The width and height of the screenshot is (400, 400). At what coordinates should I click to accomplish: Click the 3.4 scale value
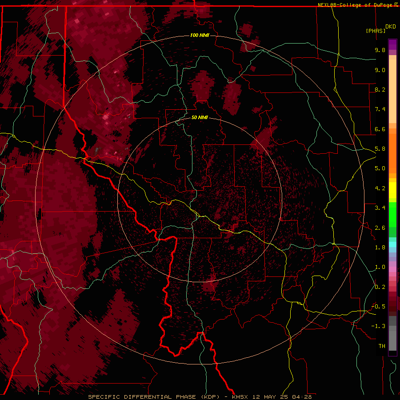(x=380, y=208)
